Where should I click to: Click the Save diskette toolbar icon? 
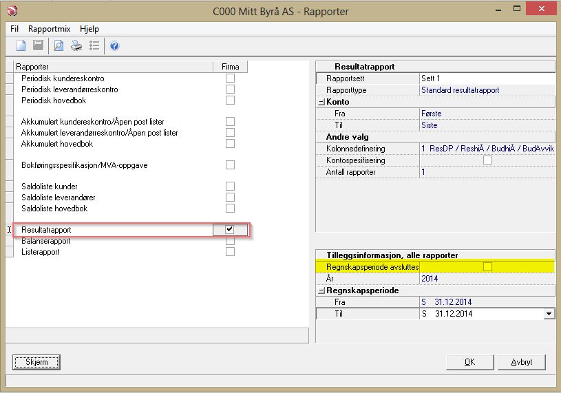[x=38, y=45]
